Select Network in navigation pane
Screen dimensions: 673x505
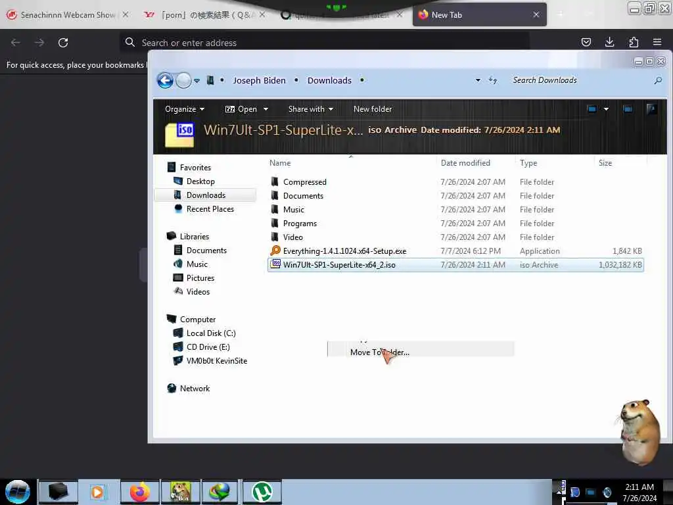(x=195, y=388)
